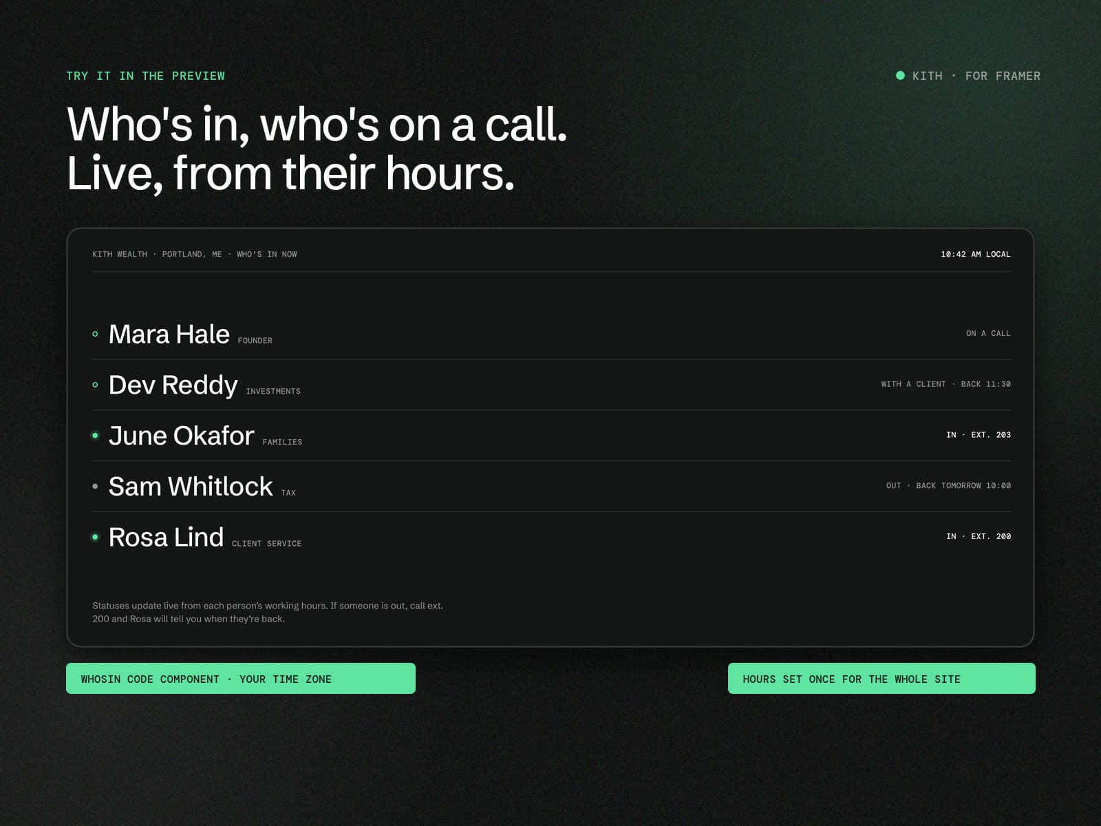Click the 'Who's in, who's on a call' headline

click(x=317, y=125)
